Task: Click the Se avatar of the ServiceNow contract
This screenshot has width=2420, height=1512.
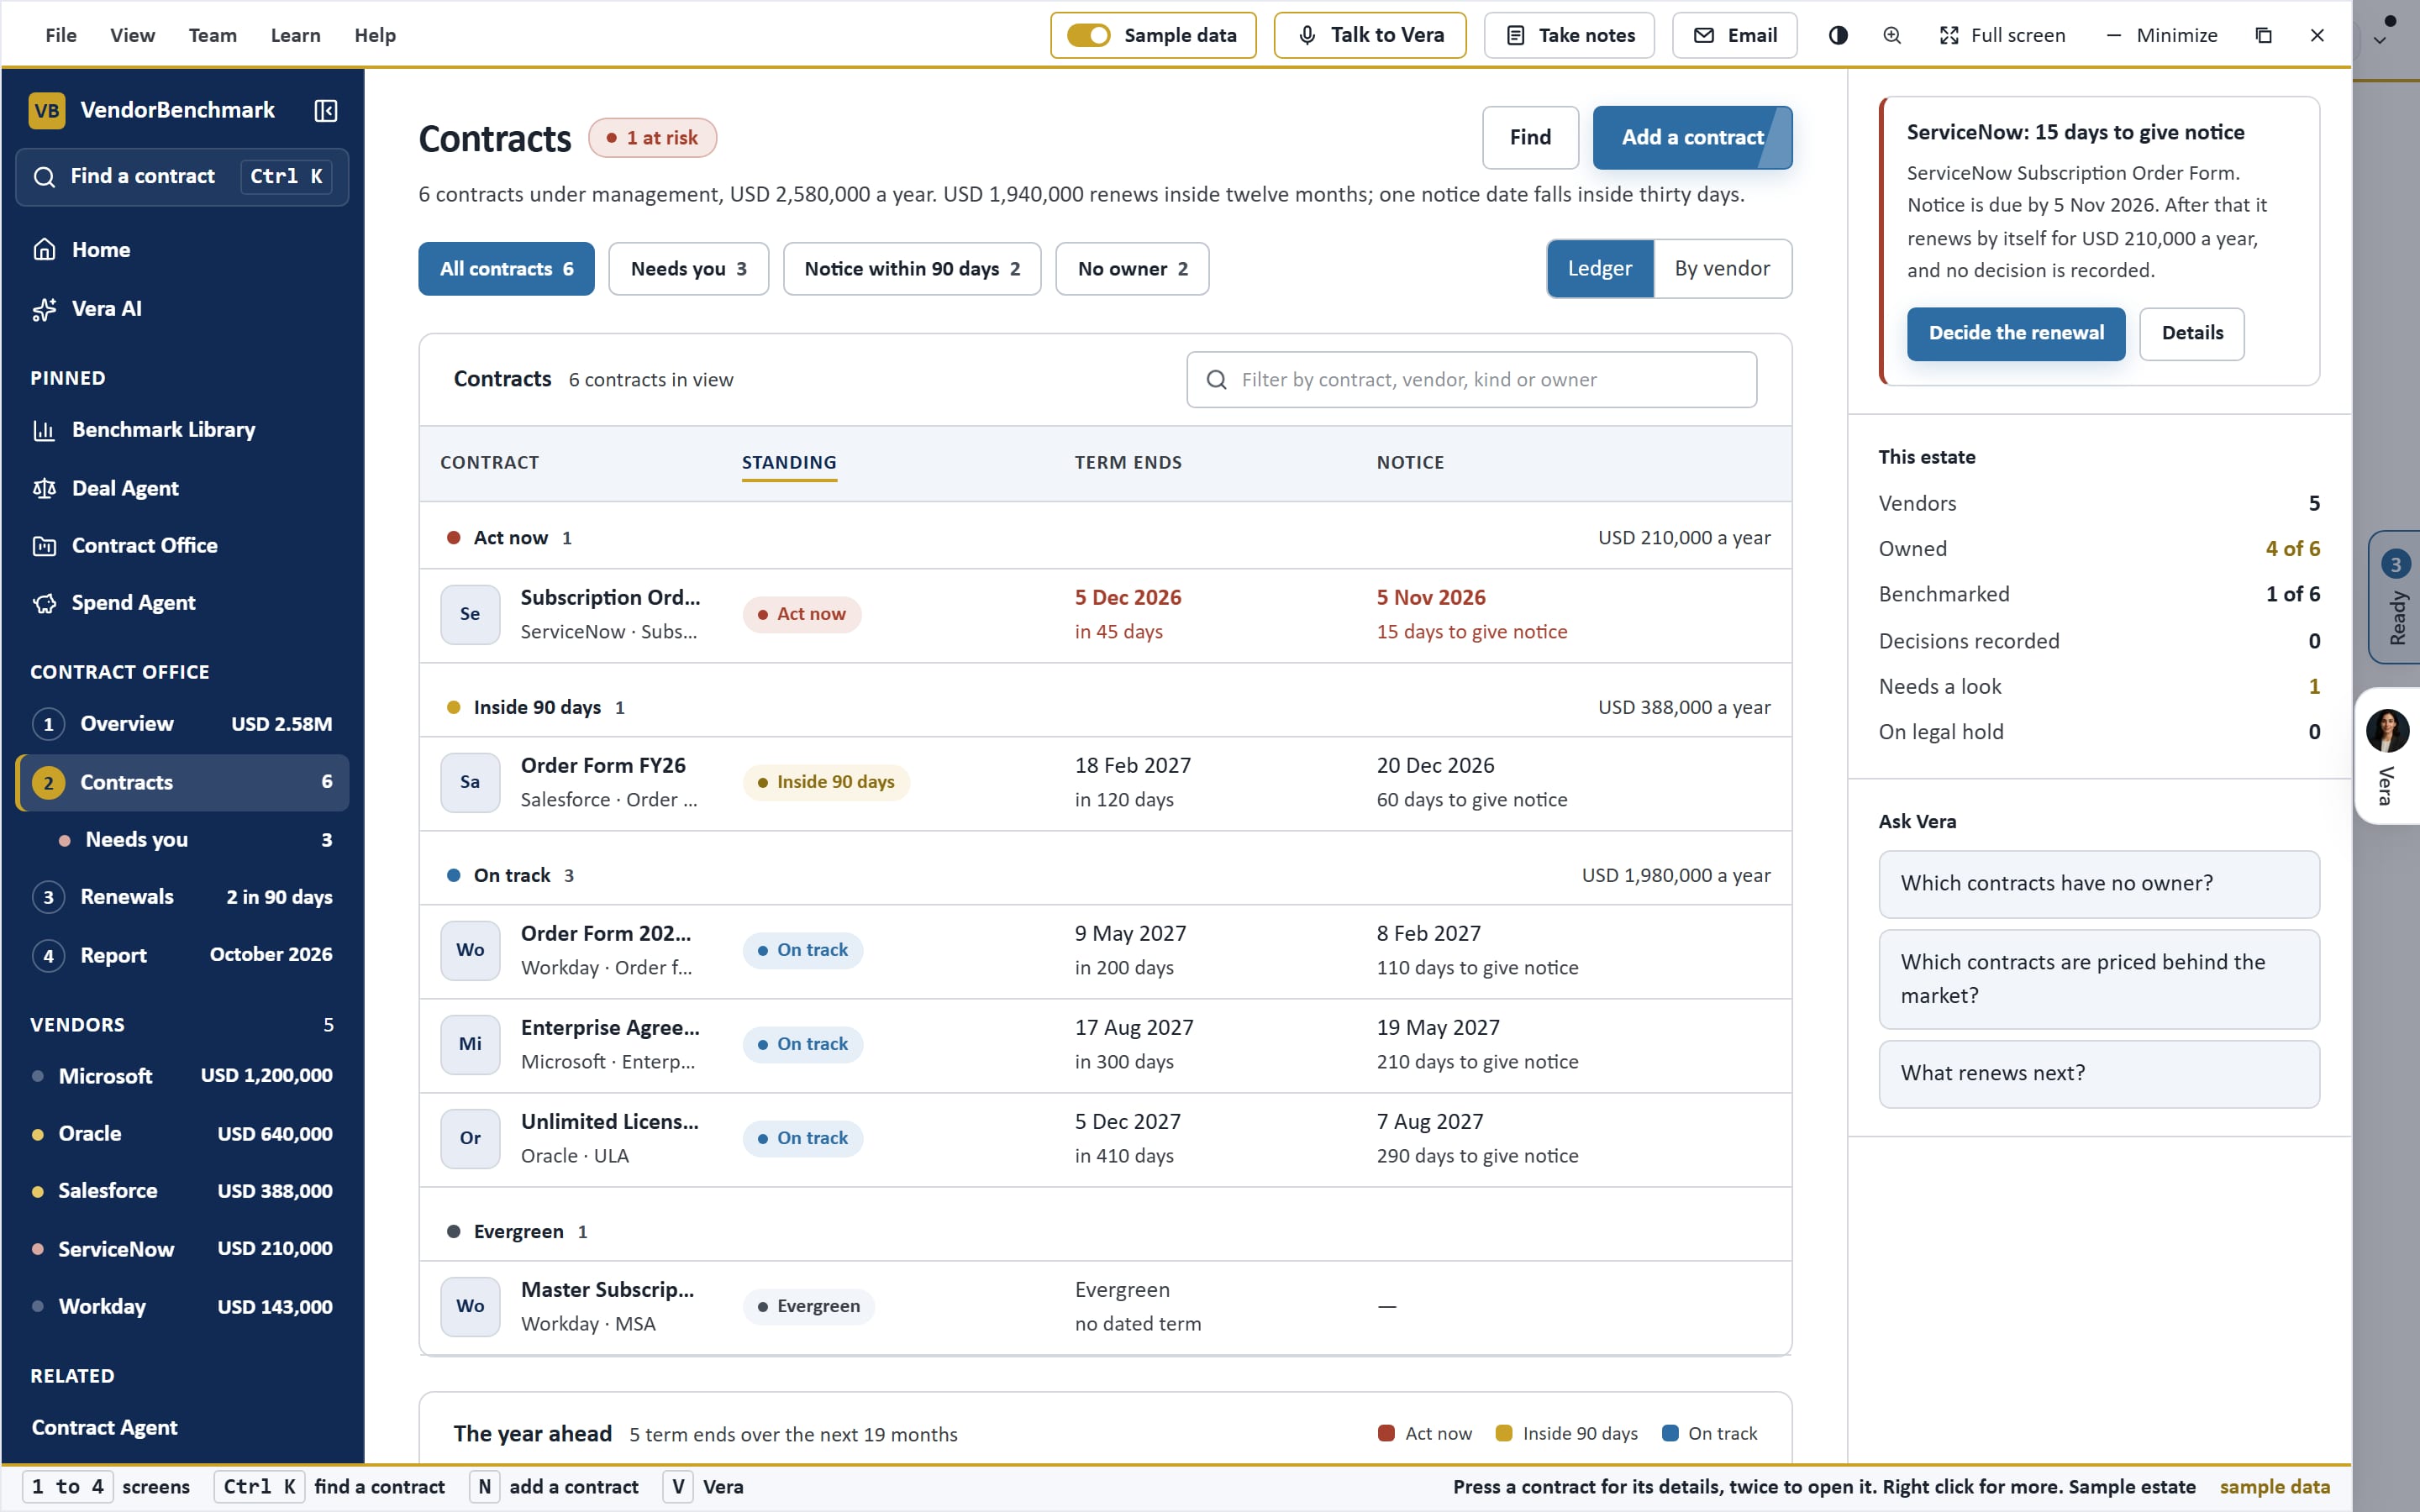Action: point(470,614)
